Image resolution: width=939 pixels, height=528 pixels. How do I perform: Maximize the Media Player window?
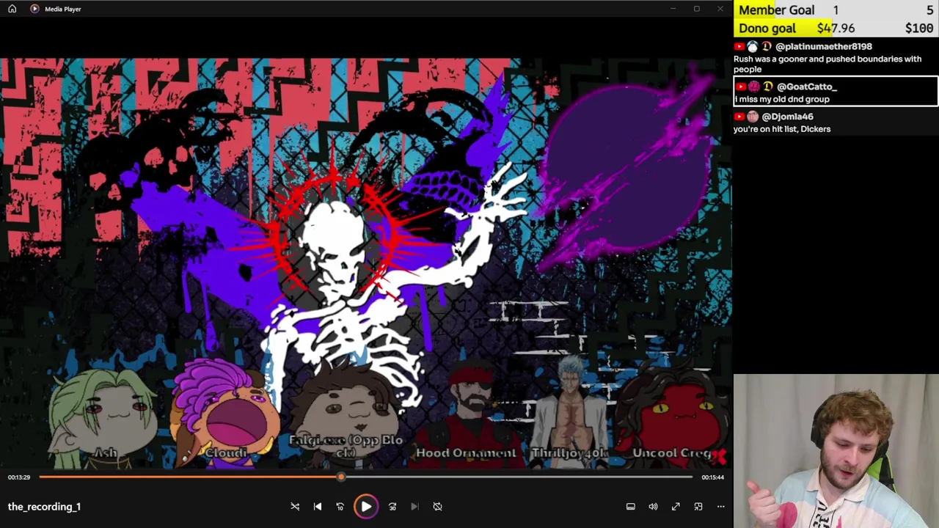696,9
